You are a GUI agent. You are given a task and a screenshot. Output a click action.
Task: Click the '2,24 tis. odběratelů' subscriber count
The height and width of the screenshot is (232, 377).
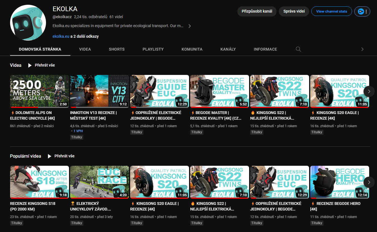[x=91, y=17]
